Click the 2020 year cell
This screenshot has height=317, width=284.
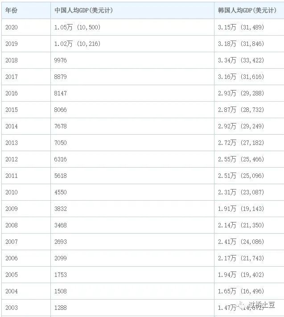pos(12,27)
